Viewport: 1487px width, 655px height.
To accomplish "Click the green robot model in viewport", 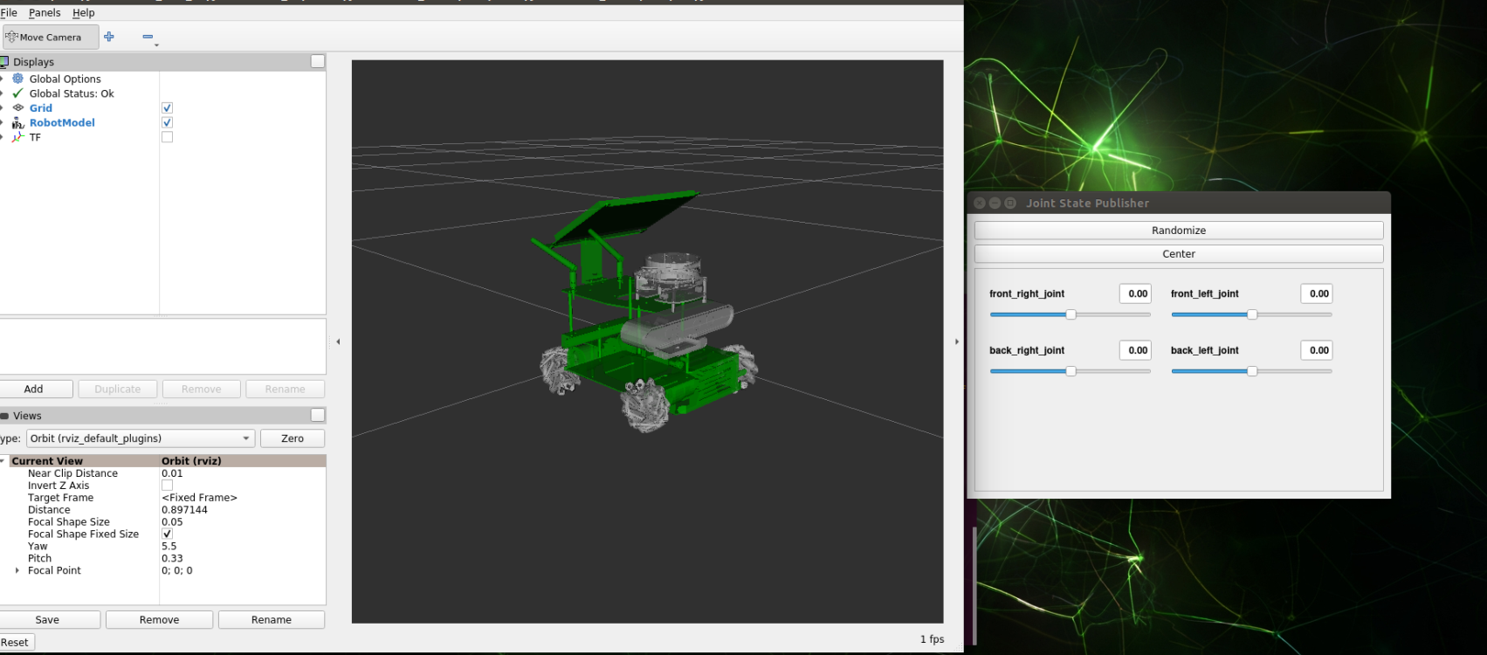I will 646,323.
